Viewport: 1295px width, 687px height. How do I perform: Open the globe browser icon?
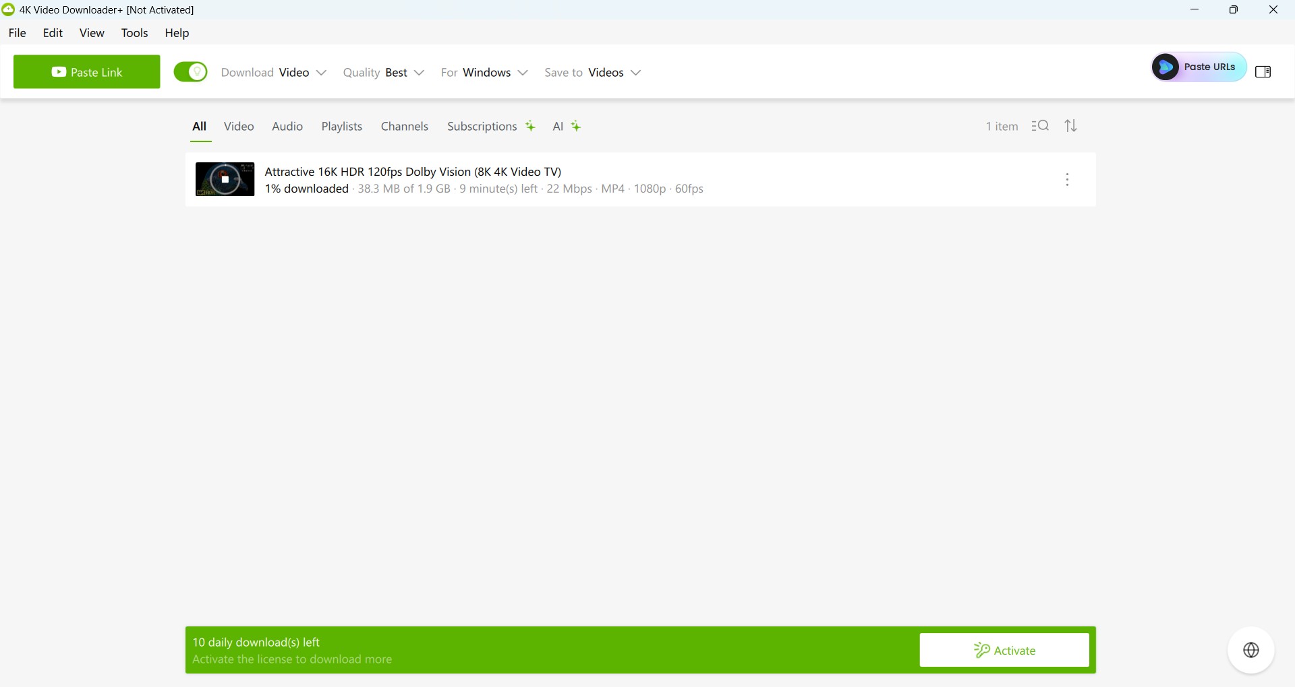pos(1251,650)
